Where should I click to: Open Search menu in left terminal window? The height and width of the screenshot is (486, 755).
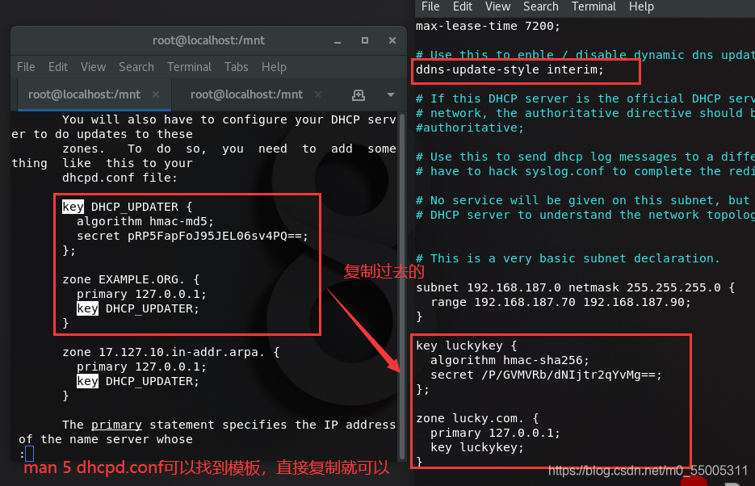pos(136,67)
